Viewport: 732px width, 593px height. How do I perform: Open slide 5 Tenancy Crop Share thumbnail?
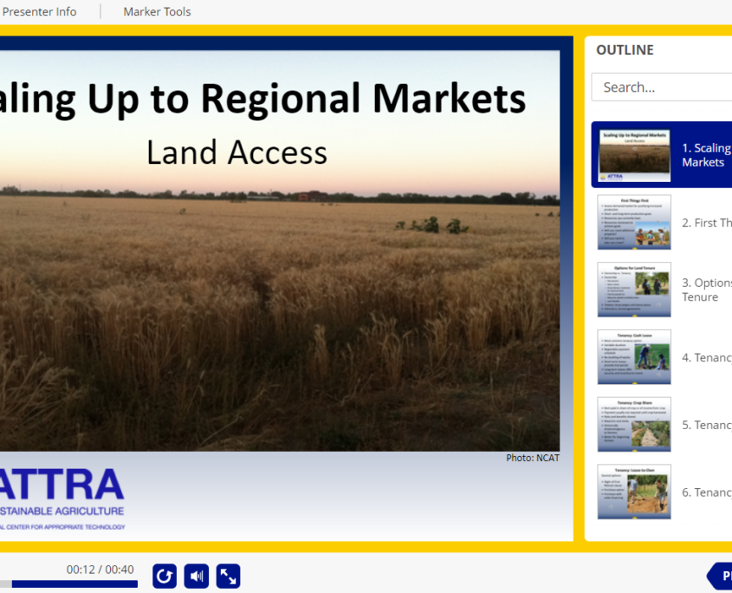point(634,425)
